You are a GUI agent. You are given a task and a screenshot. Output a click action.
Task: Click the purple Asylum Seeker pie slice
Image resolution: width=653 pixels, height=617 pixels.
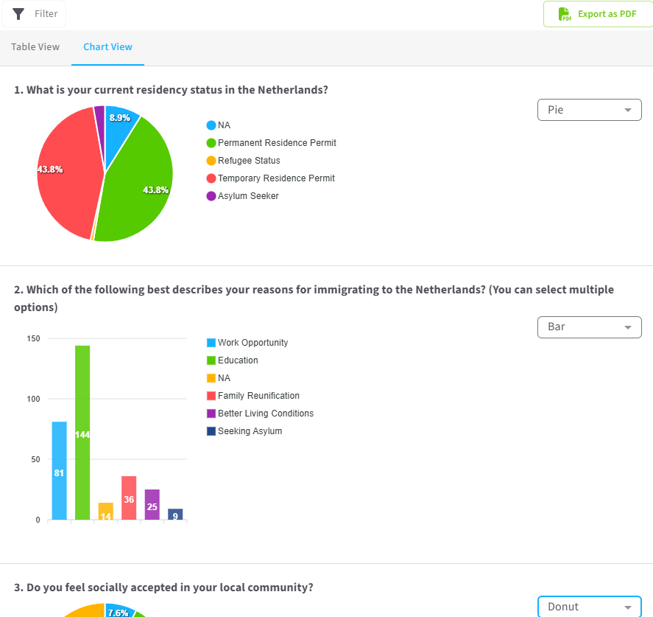[x=99, y=125]
